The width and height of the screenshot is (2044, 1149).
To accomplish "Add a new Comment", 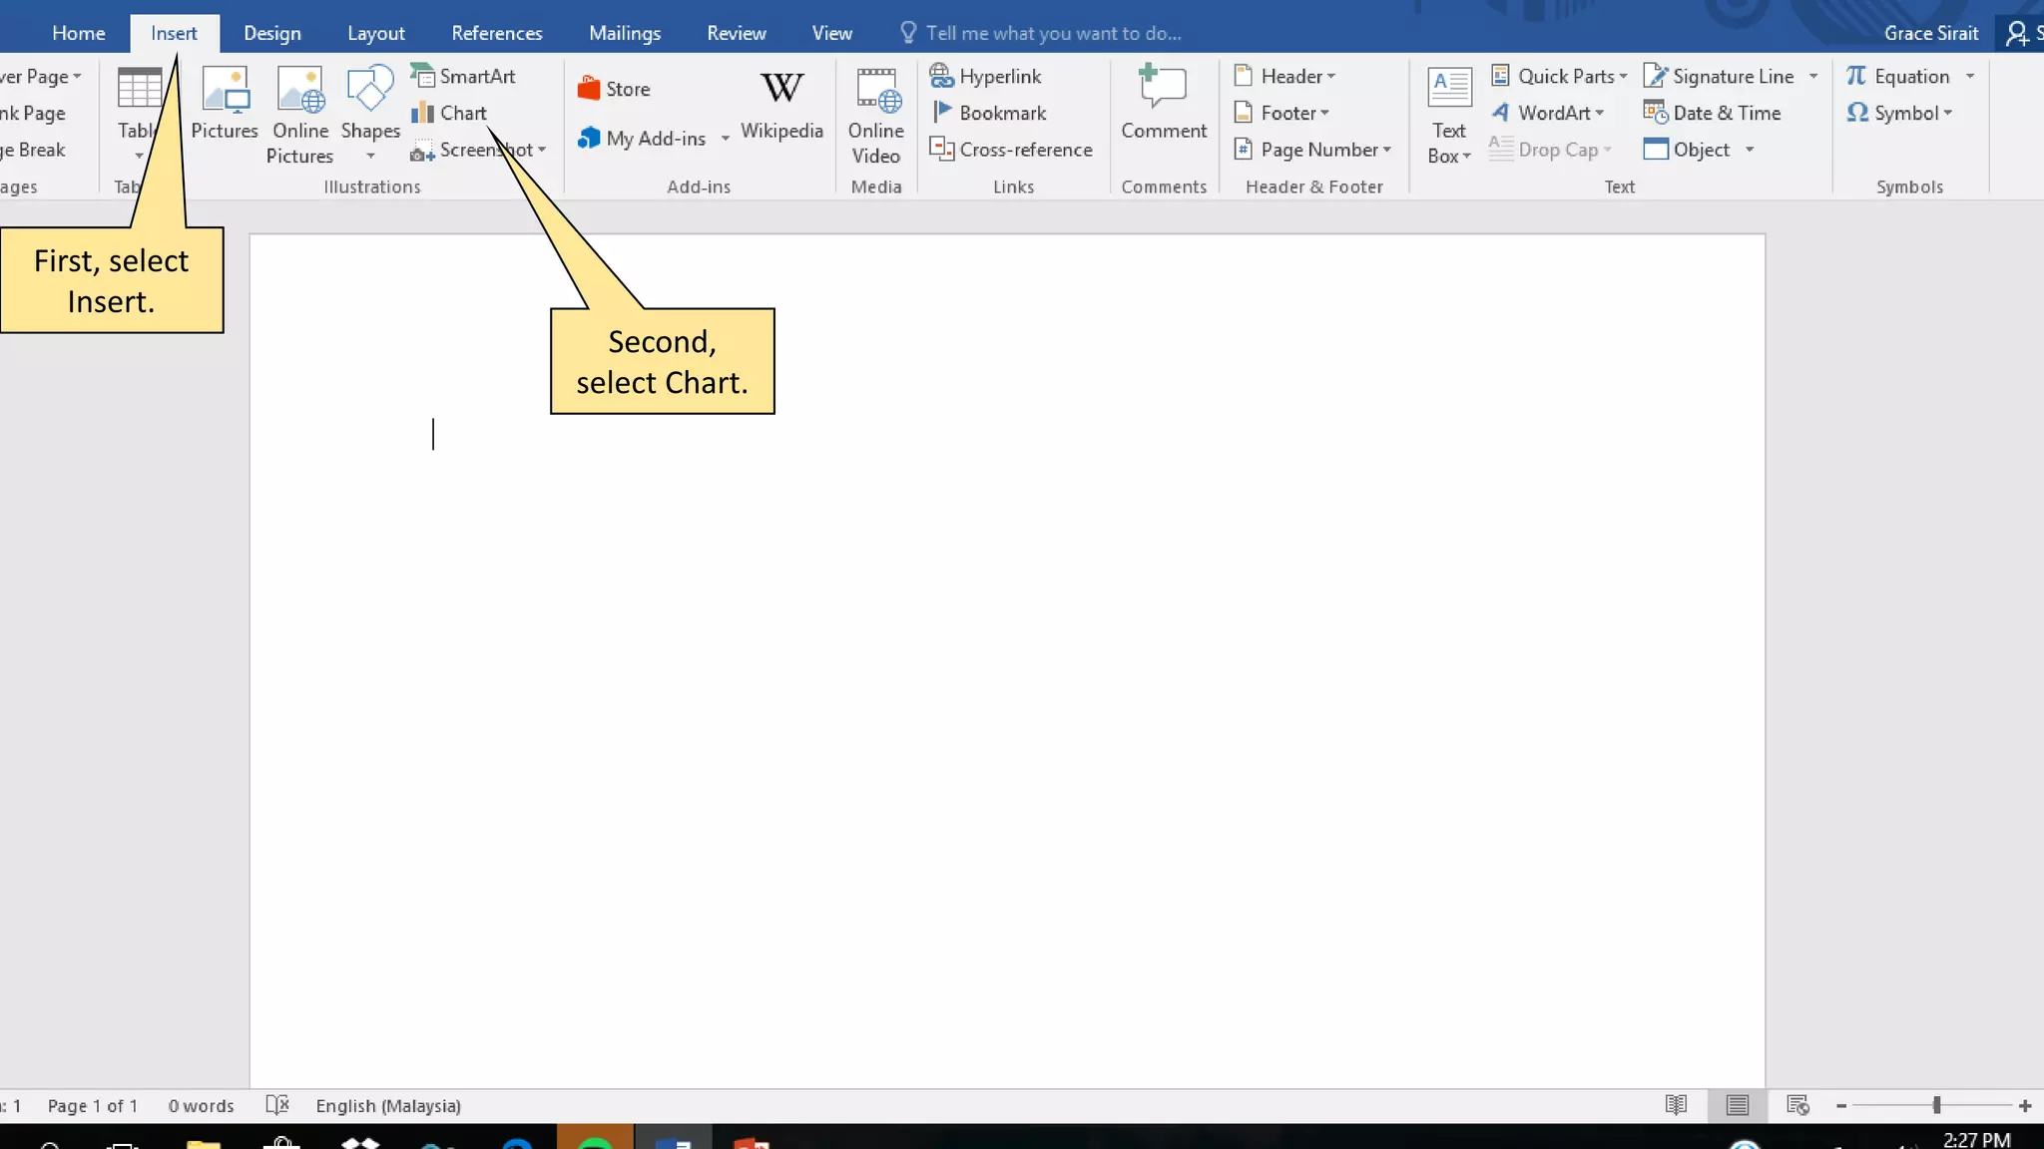I will (1164, 103).
